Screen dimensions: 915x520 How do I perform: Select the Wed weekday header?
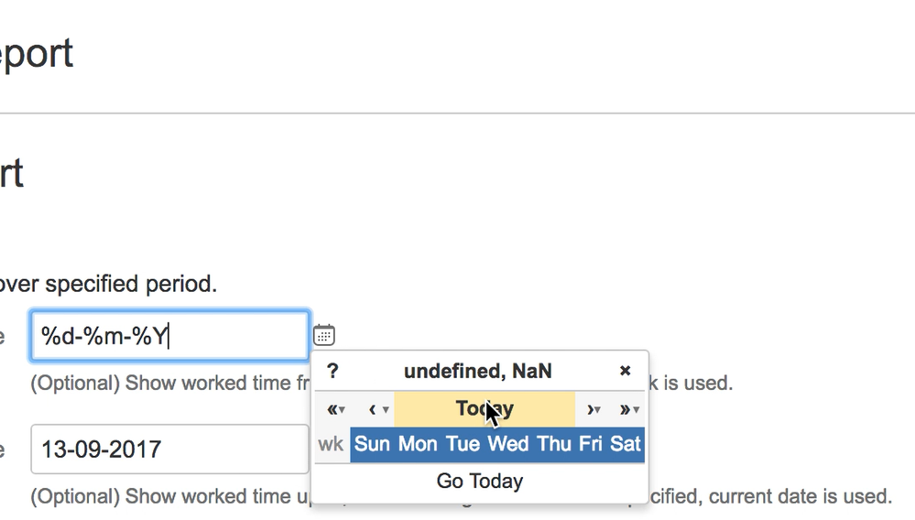pyautogui.click(x=508, y=444)
